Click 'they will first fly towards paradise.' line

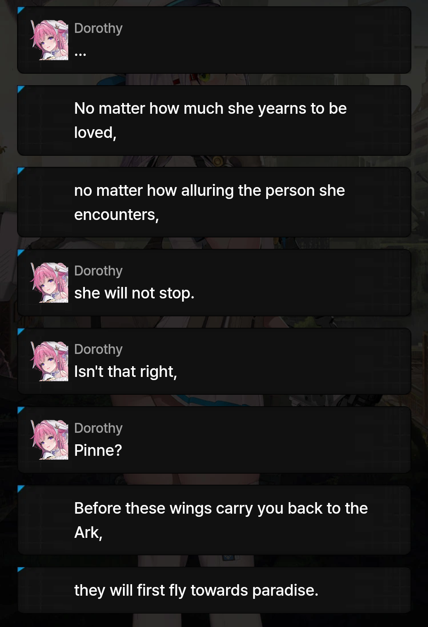[196, 591]
